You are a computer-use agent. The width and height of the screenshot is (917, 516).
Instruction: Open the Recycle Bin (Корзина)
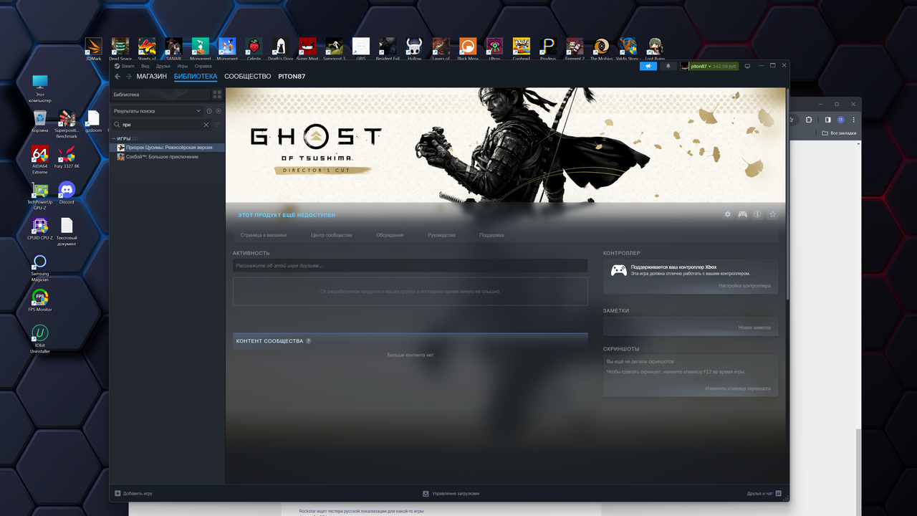40,121
